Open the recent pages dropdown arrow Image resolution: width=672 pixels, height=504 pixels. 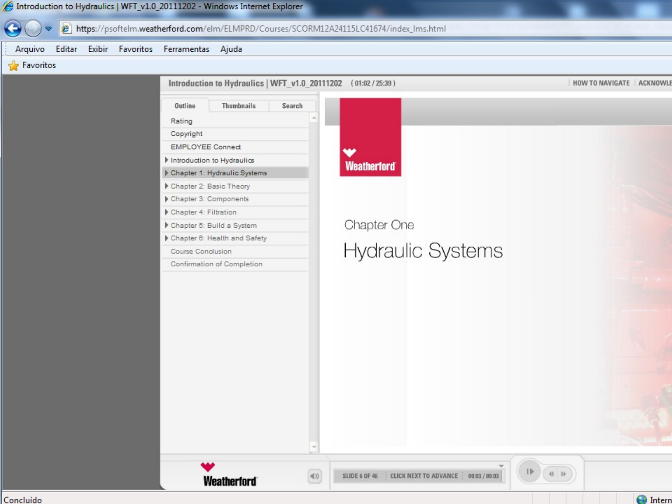(x=48, y=29)
